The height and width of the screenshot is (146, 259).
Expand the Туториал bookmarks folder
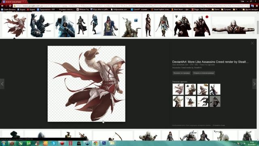coord(226,10)
